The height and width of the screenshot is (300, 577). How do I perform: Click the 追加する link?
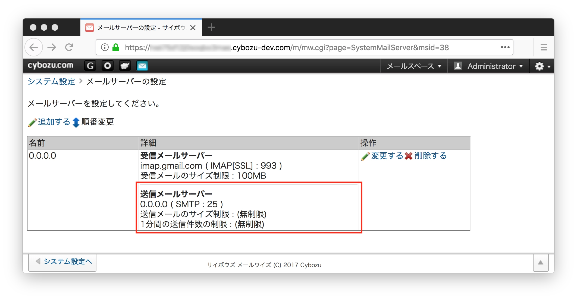pos(54,122)
